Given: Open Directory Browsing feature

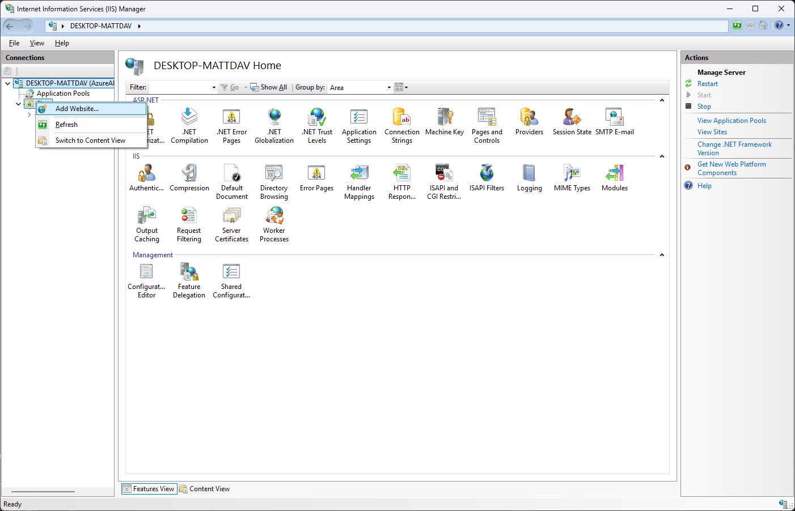Looking at the screenshot, I should tap(274, 182).
